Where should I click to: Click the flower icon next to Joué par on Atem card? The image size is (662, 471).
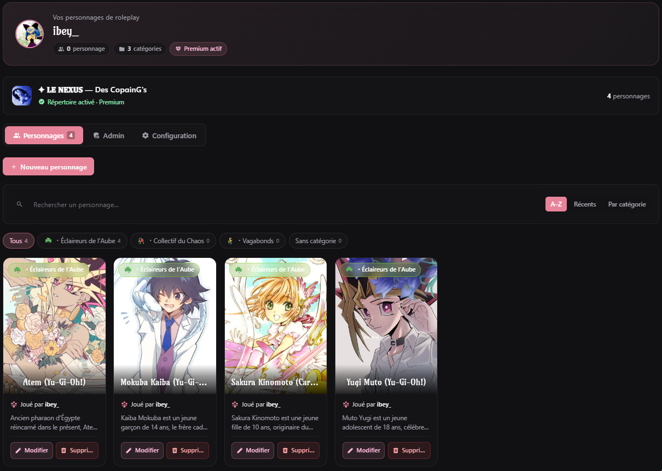click(14, 404)
